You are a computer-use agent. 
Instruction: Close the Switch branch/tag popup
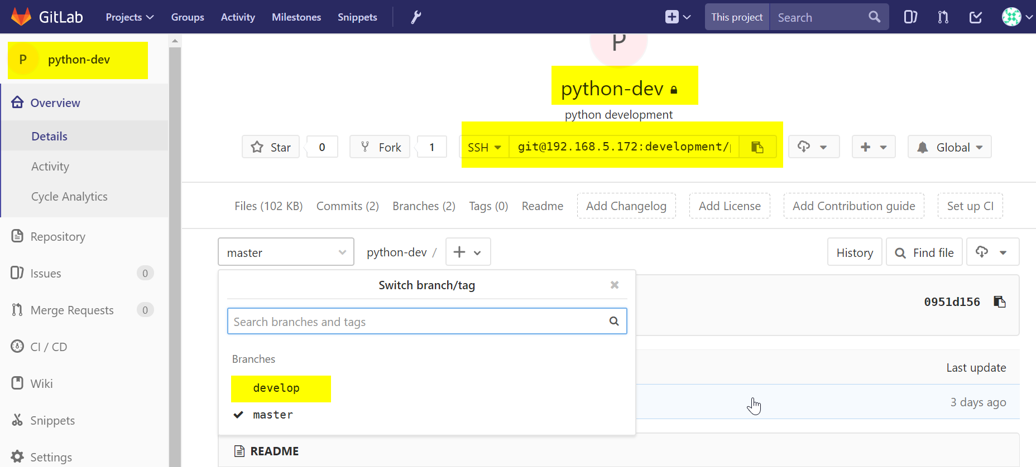point(615,285)
